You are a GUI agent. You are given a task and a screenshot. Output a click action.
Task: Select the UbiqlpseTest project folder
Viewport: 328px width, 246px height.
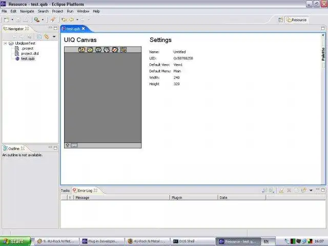22,43
